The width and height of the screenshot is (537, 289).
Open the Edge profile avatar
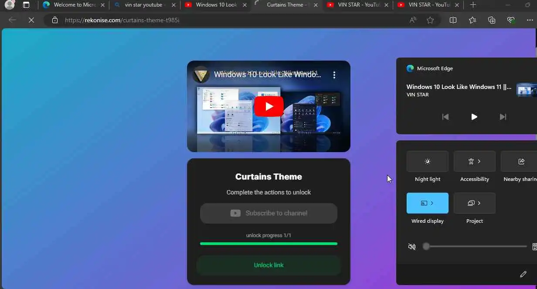click(9, 5)
